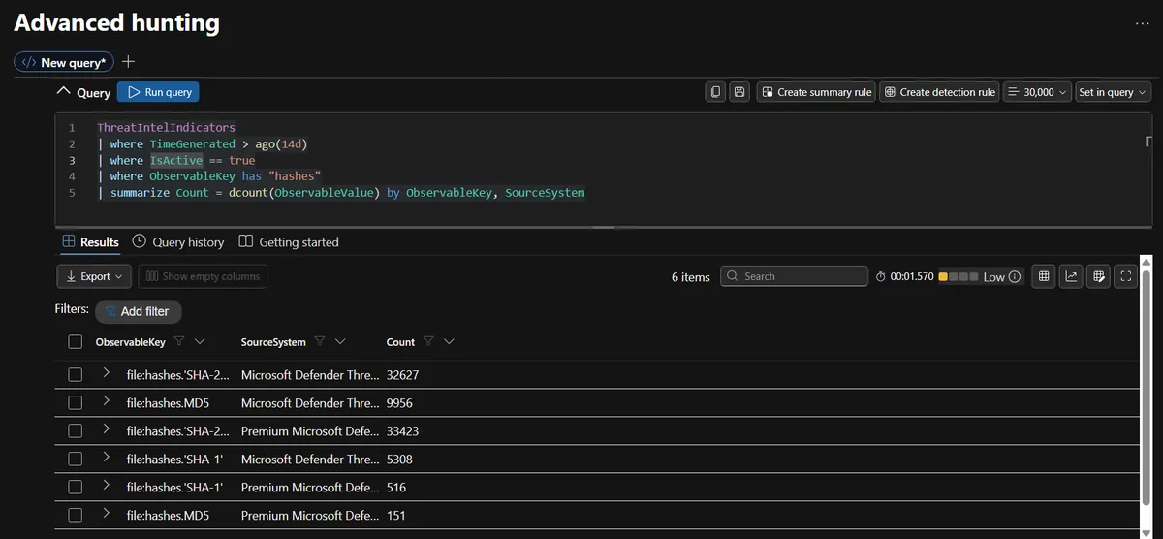This screenshot has height=539, width=1163.
Task: Select the New query* tab
Action: 64,62
